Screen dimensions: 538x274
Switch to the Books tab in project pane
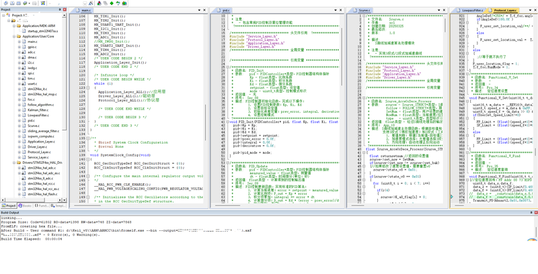pos(26,206)
